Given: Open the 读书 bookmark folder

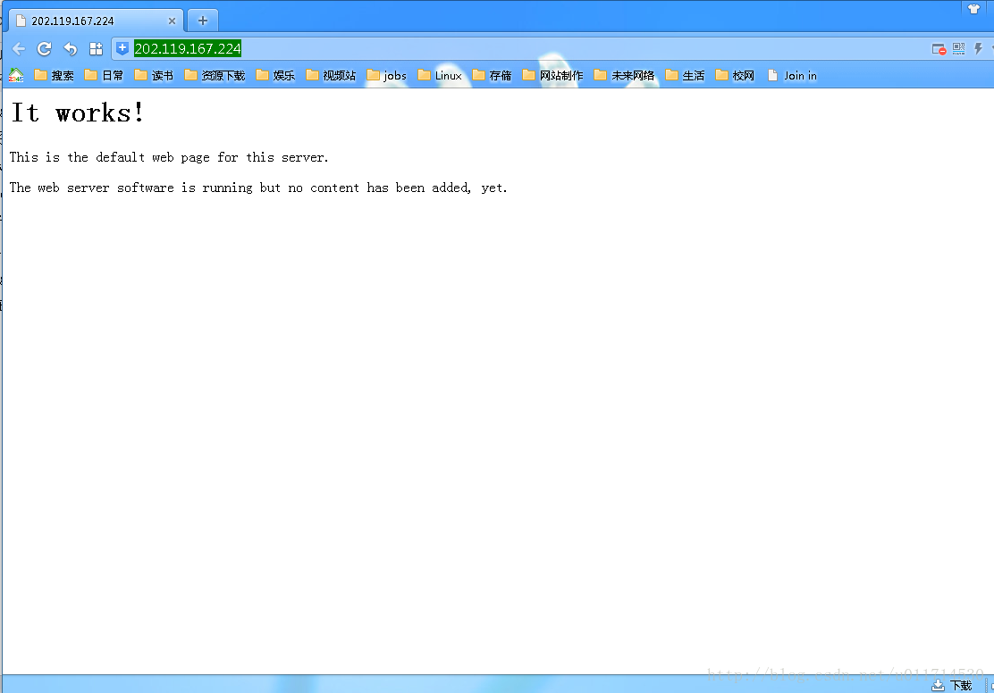Looking at the screenshot, I should tap(154, 75).
